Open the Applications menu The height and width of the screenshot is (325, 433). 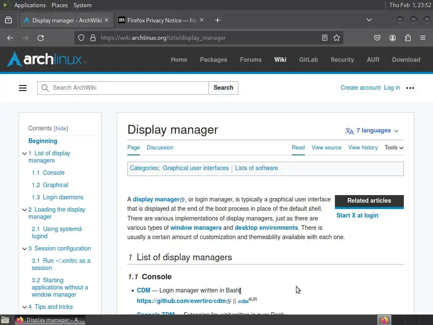(x=30, y=5)
